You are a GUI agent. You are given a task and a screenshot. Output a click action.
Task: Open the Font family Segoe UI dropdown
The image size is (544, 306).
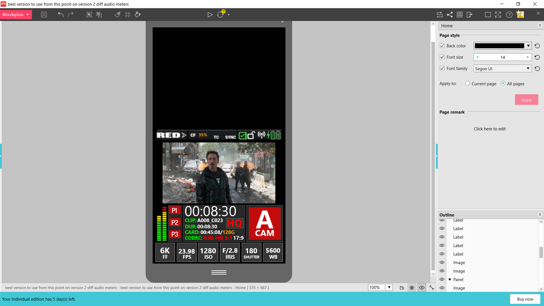point(502,68)
